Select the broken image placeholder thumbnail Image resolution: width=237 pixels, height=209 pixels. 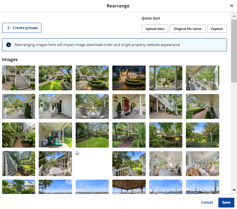92,164
